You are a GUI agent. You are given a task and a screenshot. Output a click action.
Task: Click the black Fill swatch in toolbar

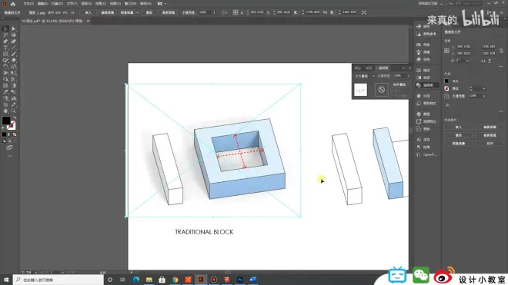(x=6, y=121)
